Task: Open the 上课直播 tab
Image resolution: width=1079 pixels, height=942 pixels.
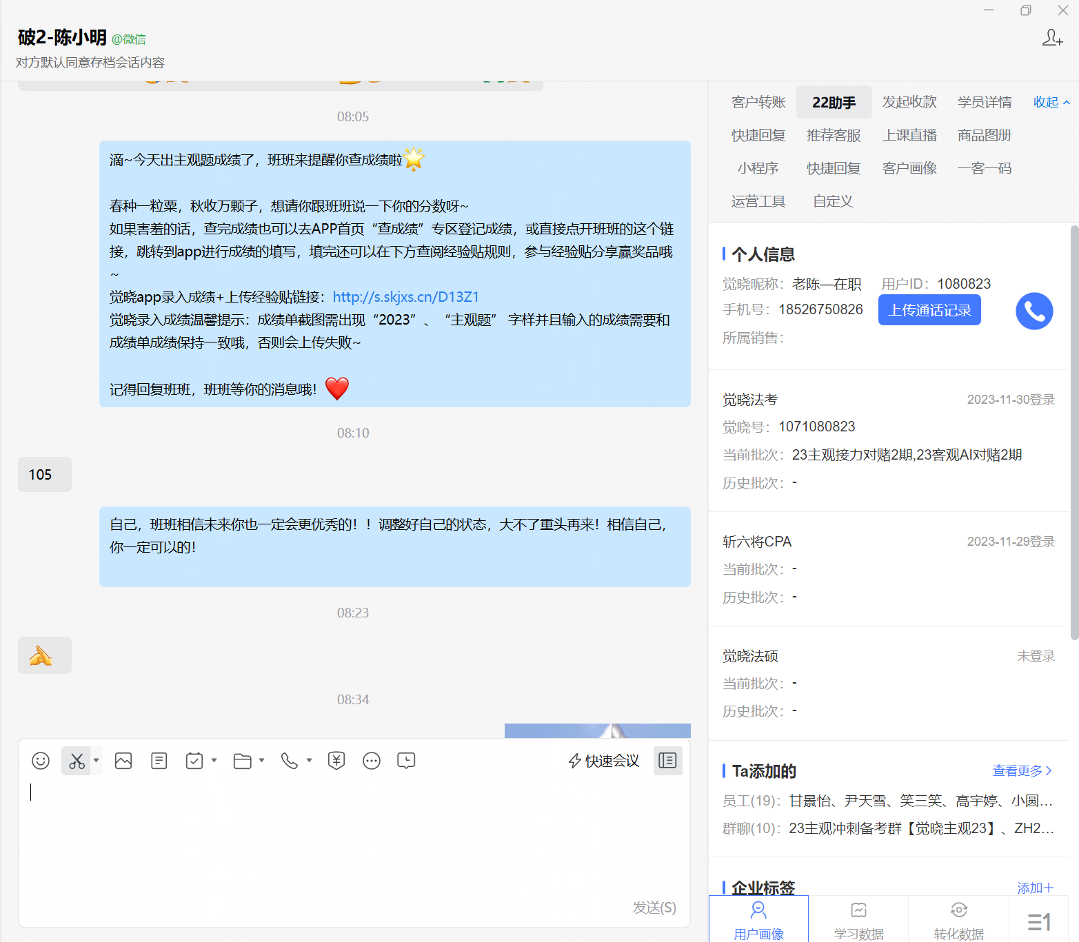Action: pyautogui.click(x=909, y=136)
